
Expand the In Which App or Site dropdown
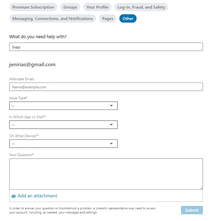(x=63, y=125)
